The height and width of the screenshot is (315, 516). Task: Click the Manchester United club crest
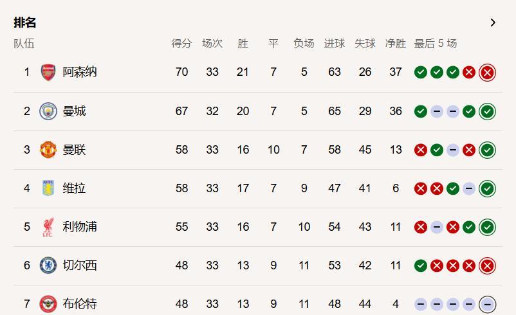click(48, 150)
